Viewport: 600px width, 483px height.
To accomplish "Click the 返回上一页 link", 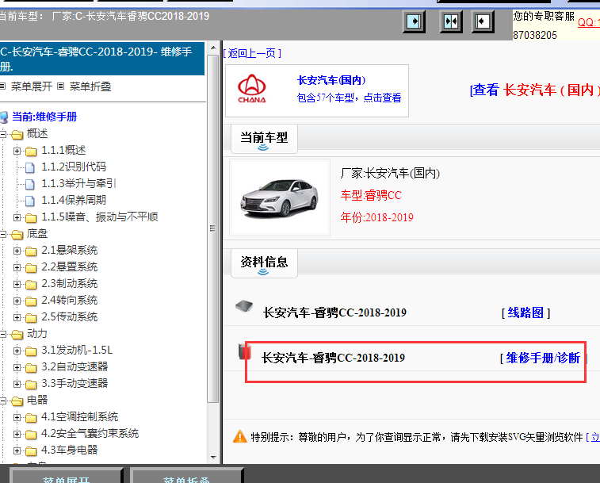I will click(252, 53).
